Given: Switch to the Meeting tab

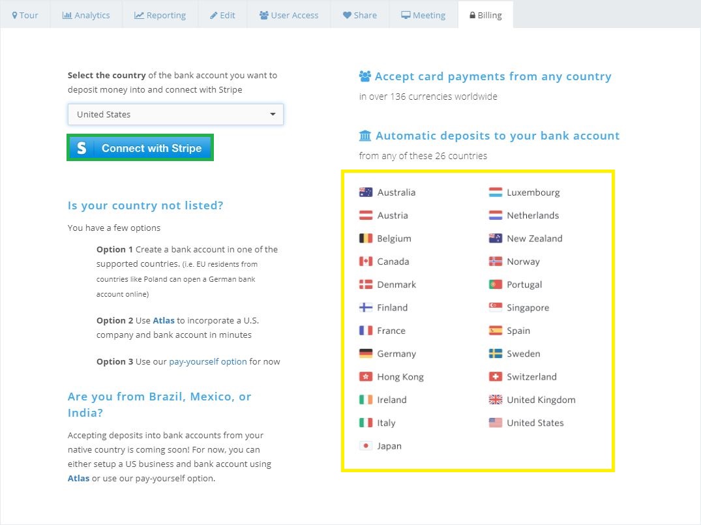Looking at the screenshot, I should click(423, 15).
